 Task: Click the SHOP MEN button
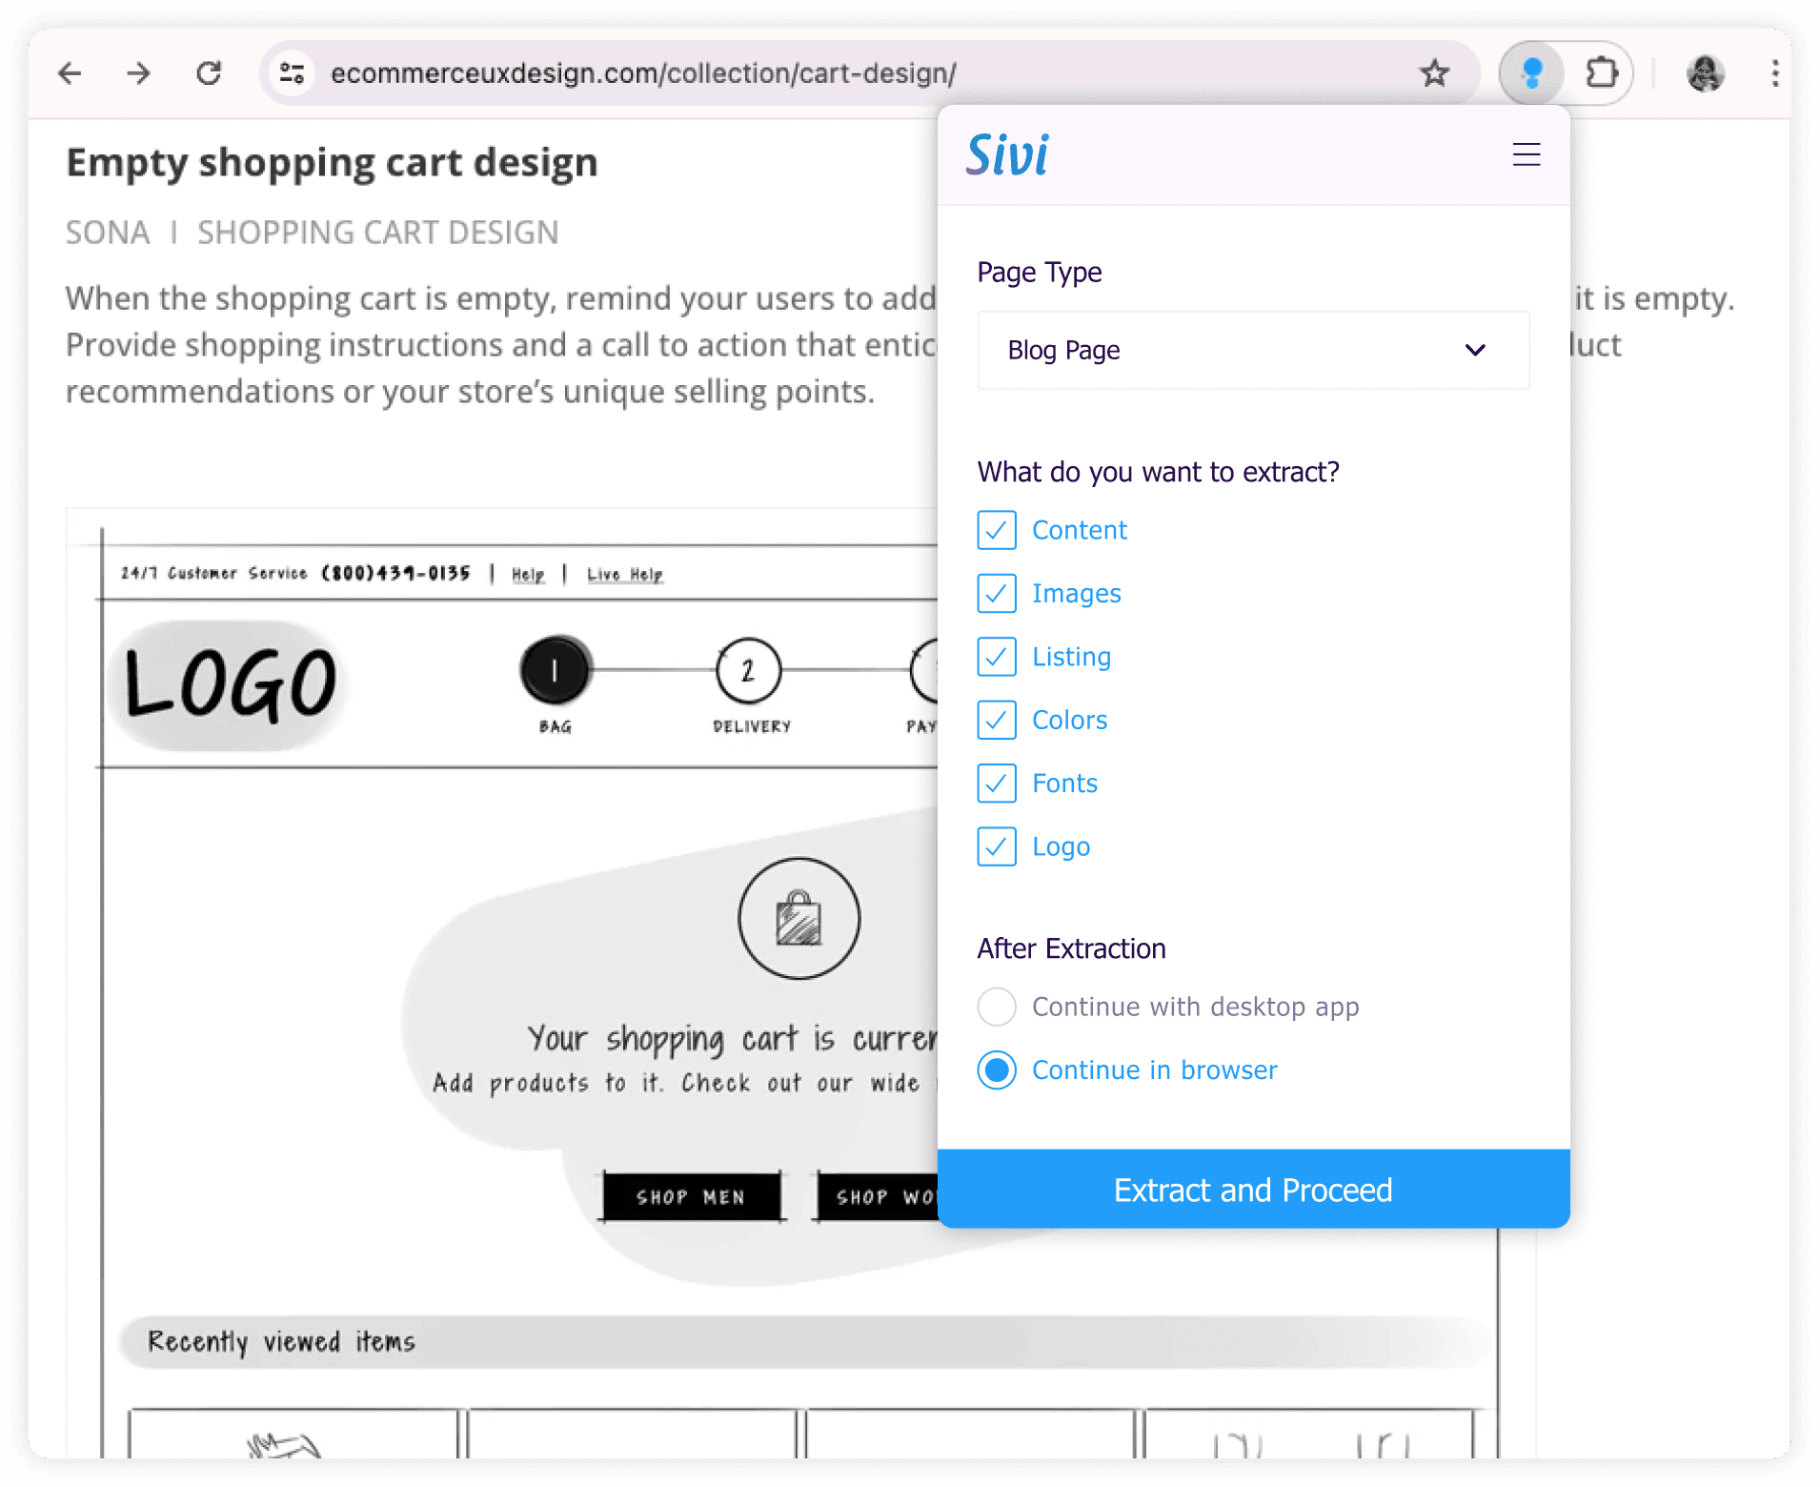(x=691, y=1196)
